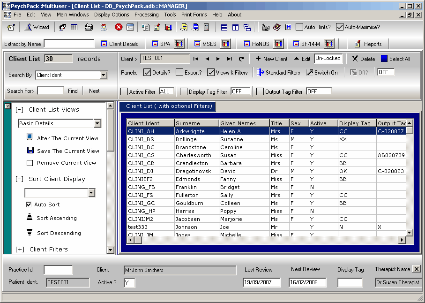
Task: Expand the Client Filters section
Action: (20, 249)
